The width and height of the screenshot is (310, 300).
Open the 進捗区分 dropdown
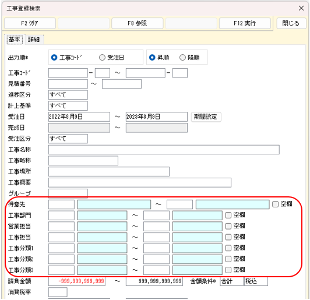(68, 95)
